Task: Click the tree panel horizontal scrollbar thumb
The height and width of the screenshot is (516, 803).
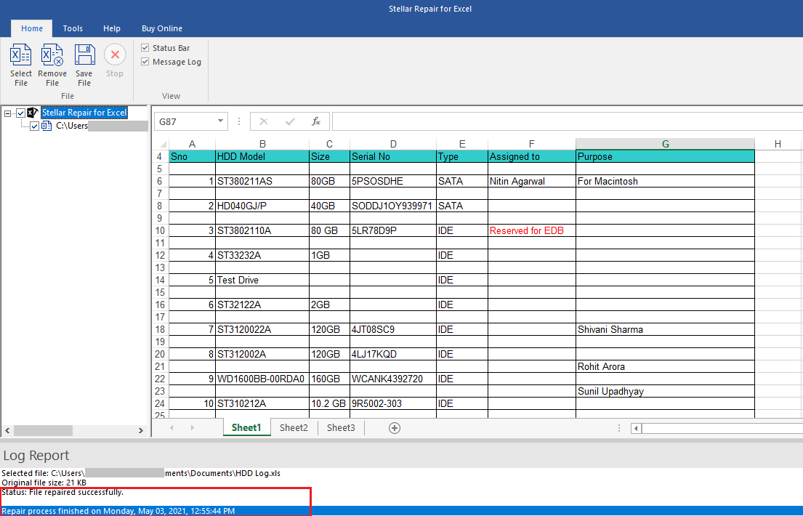Action: (x=43, y=430)
